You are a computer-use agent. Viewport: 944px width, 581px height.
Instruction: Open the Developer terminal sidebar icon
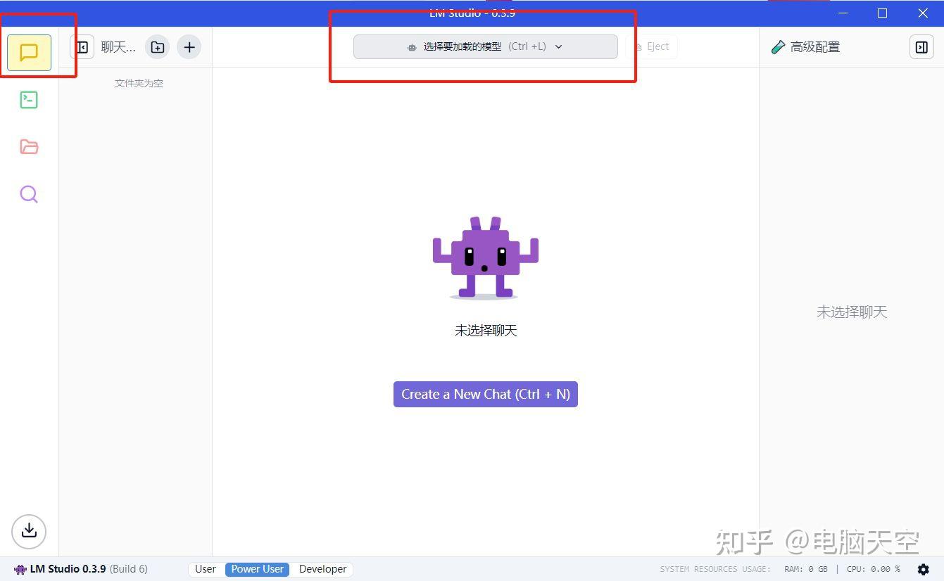[29, 100]
